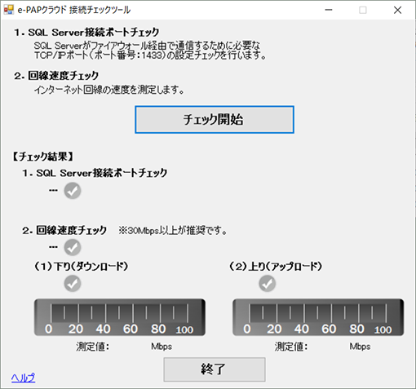Click the 終了 button
The image size is (416, 389).
[215, 369]
